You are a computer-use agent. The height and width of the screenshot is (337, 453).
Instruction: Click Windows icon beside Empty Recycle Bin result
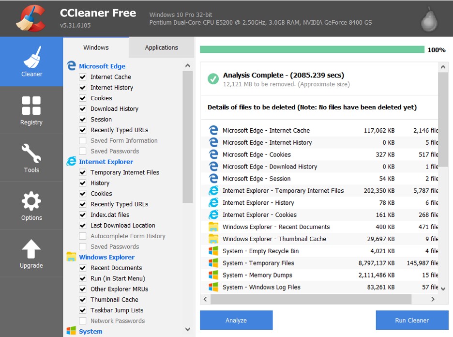pyautogui.click(x=213, y=251)
